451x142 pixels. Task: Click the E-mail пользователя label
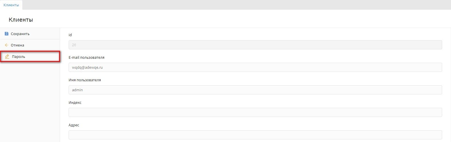click(86, 57)
